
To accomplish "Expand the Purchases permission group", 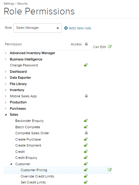I will pos(6,108).
